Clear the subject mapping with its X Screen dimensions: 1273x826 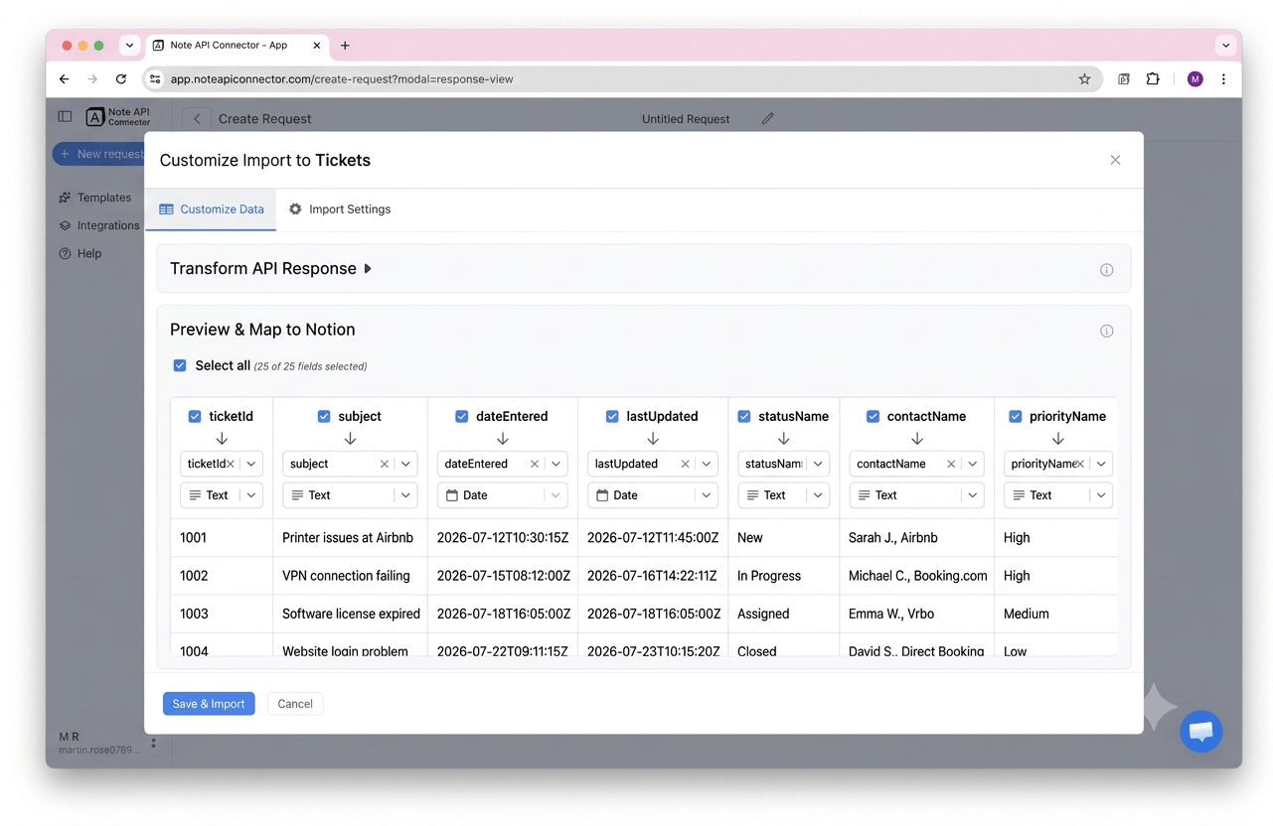point(385,464)
